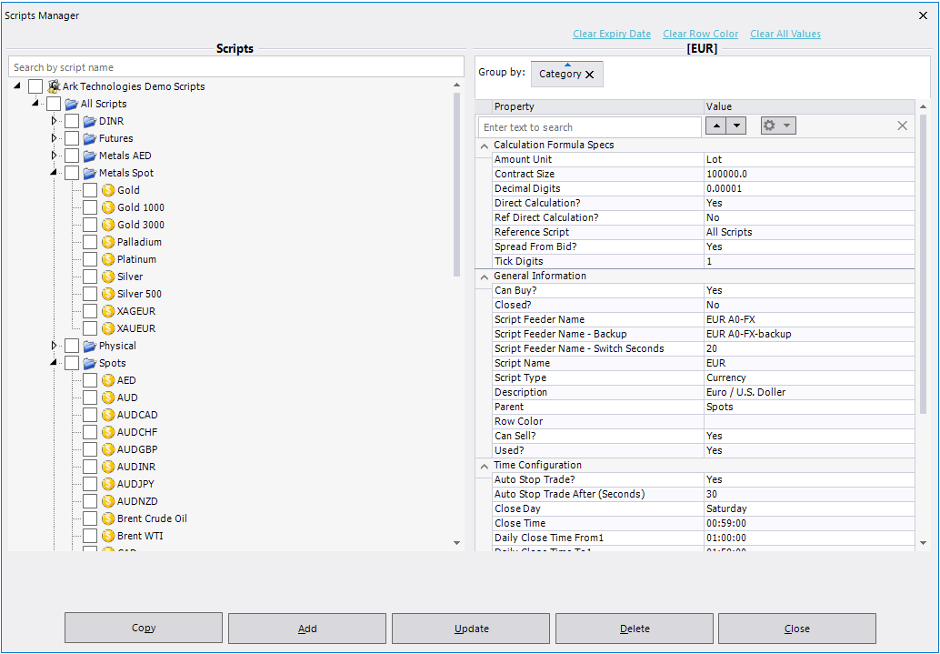The width and height of the screenshot is (940, 654).
Task: Click the Spots folder icon
Action: pyautogui.click(x=88, y=362)
